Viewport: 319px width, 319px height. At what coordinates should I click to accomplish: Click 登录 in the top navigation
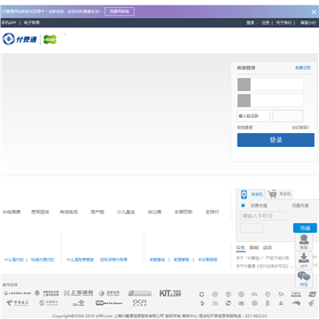click(x=251, y=23)
